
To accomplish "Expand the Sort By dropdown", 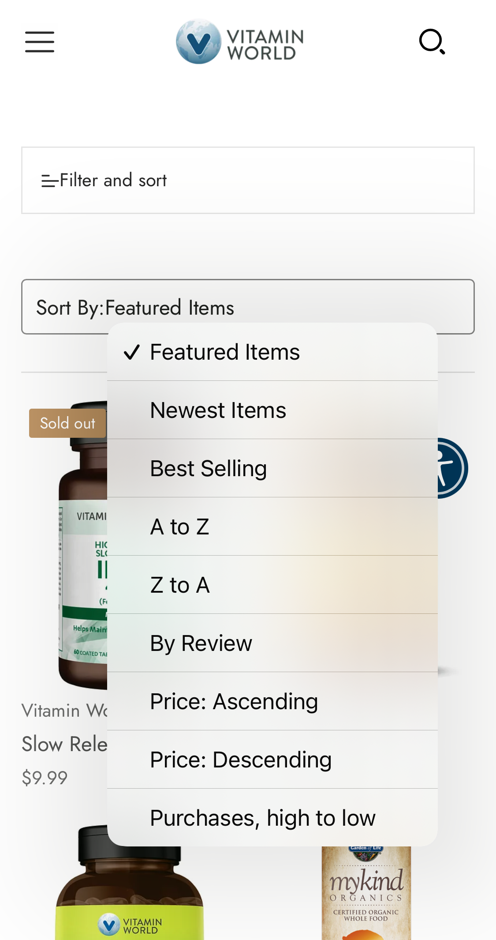I will coord(248,307).
